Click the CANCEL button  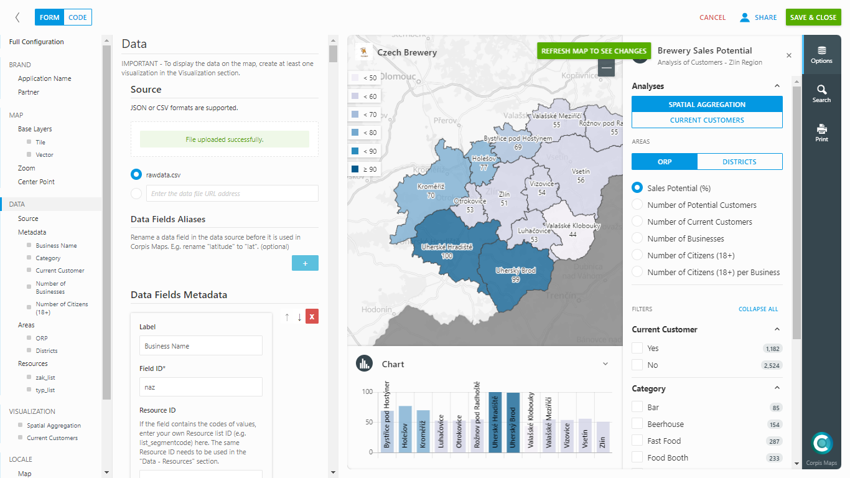(712, 17)
